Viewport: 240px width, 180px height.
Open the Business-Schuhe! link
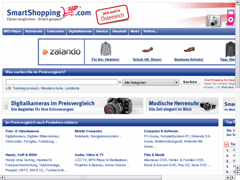coord(189,59)
